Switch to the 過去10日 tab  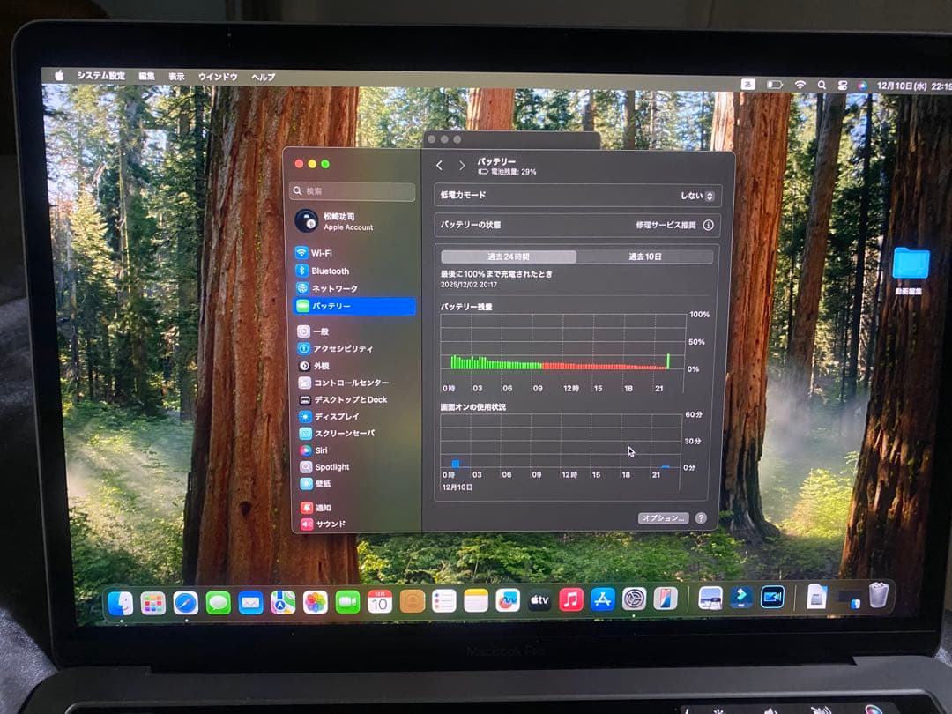click(645, 256)
